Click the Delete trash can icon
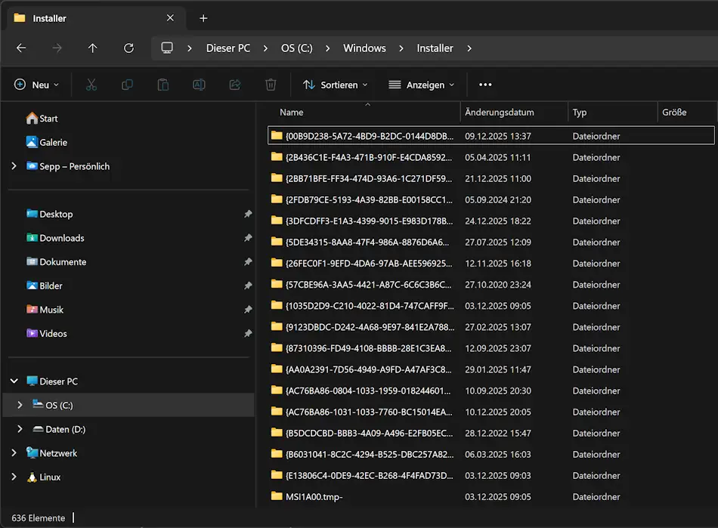 [271, 85]
